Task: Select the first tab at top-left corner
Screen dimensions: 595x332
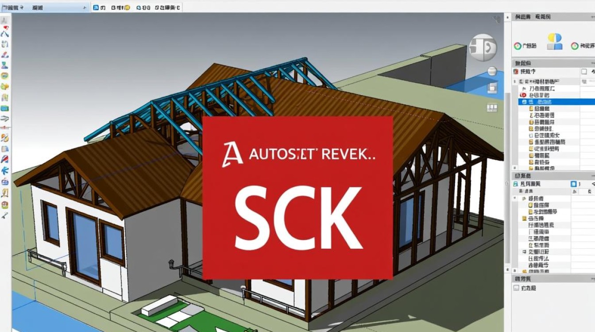Action: pos(13,8)
